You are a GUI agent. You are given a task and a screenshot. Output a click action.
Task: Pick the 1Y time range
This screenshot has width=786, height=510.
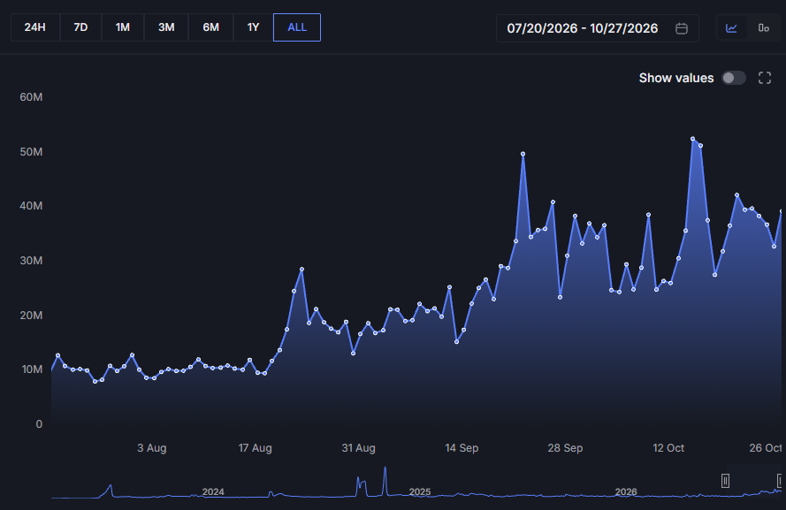pos(253,27)
